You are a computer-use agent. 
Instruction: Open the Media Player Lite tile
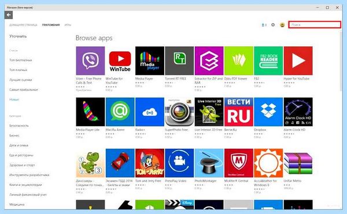click(90, 112)
